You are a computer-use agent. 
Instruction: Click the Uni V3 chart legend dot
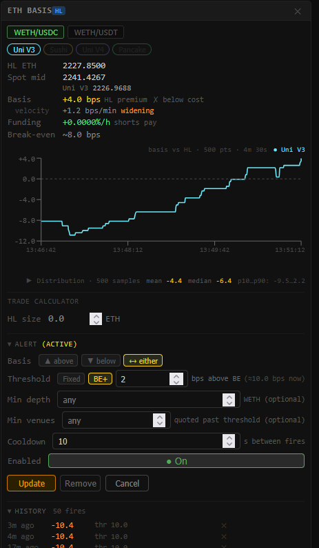tap(276, 150)
